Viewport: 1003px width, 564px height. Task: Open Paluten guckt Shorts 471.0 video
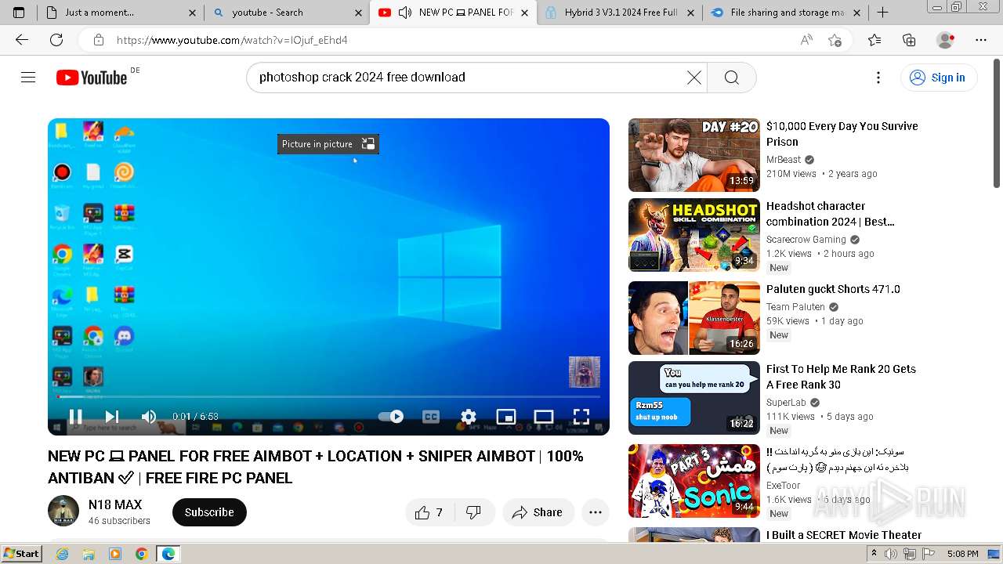tap(833, 289)
